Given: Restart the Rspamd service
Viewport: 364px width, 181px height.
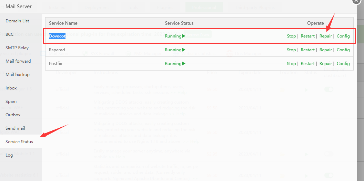Looking at the screenshot, I should coord(307,50).
